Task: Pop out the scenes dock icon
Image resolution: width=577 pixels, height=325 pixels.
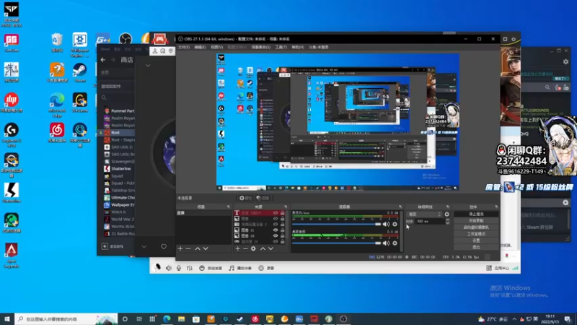Action: coord(229,207)
